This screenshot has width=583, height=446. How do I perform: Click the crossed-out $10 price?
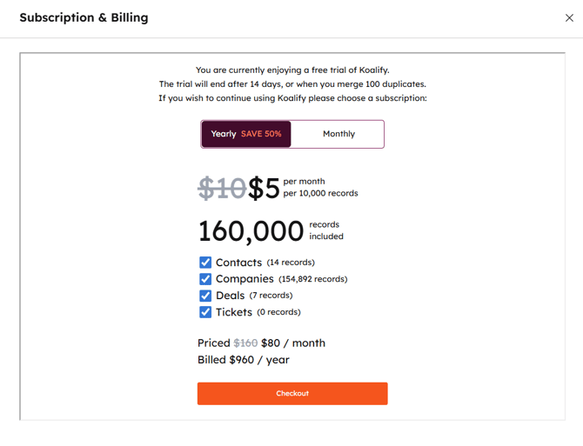point(222,188)
